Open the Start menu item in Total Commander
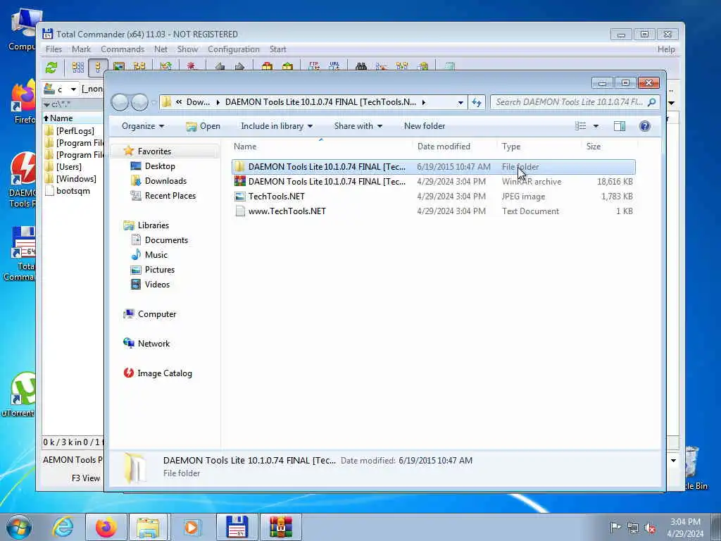Image resolution: width=721 pixels, height=541 pixels. [277, 49]
